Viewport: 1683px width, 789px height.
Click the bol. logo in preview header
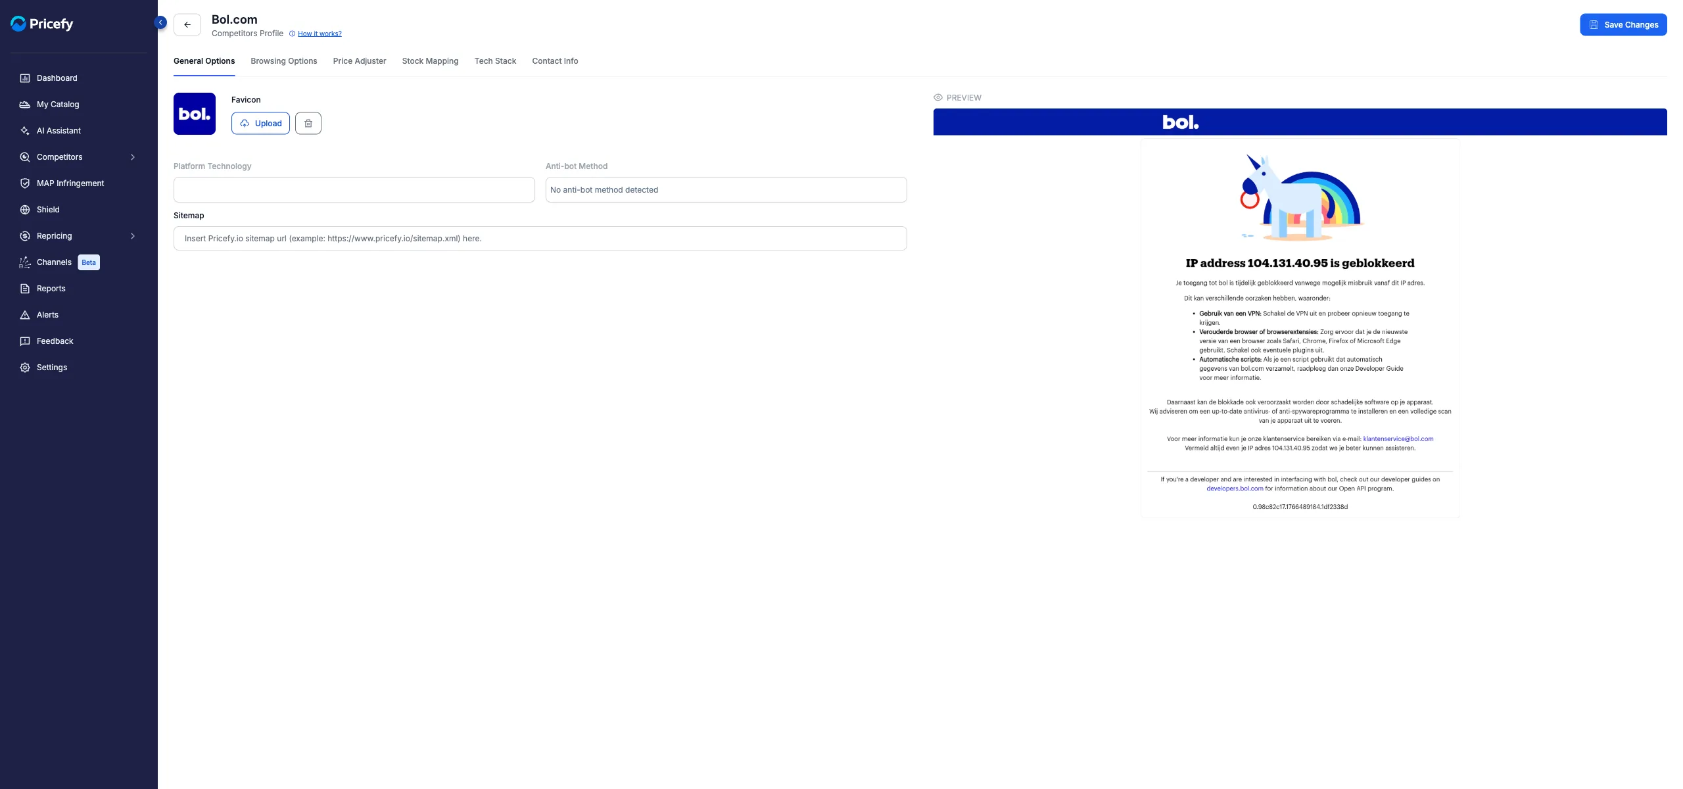(x=1180, y=122)
